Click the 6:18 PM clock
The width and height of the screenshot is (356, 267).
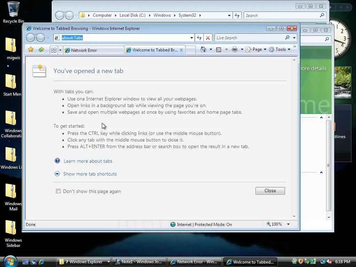pyautogui.click(x=342, y=261)
